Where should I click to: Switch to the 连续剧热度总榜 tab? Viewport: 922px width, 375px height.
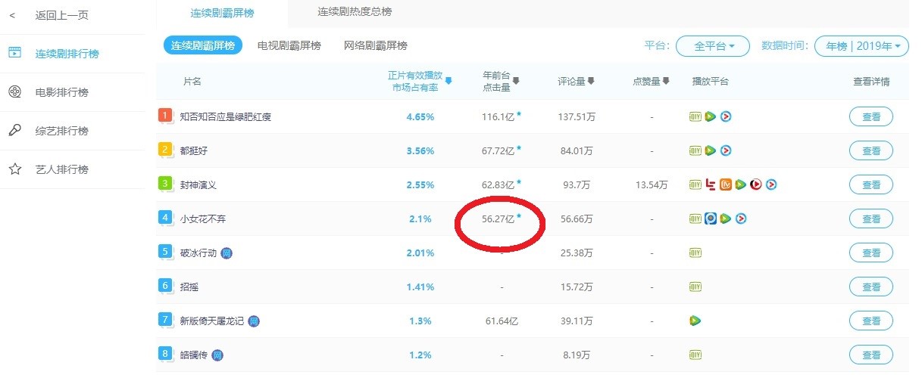tap(355, 12)
